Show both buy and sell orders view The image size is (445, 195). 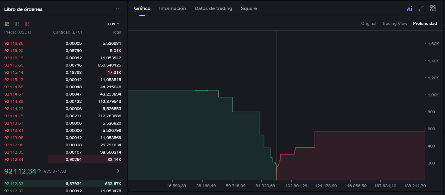[7, 24]
